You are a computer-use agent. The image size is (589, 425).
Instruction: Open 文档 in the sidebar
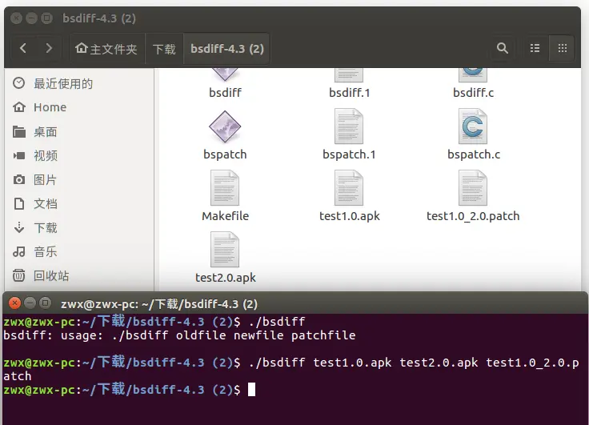(79, 203)
